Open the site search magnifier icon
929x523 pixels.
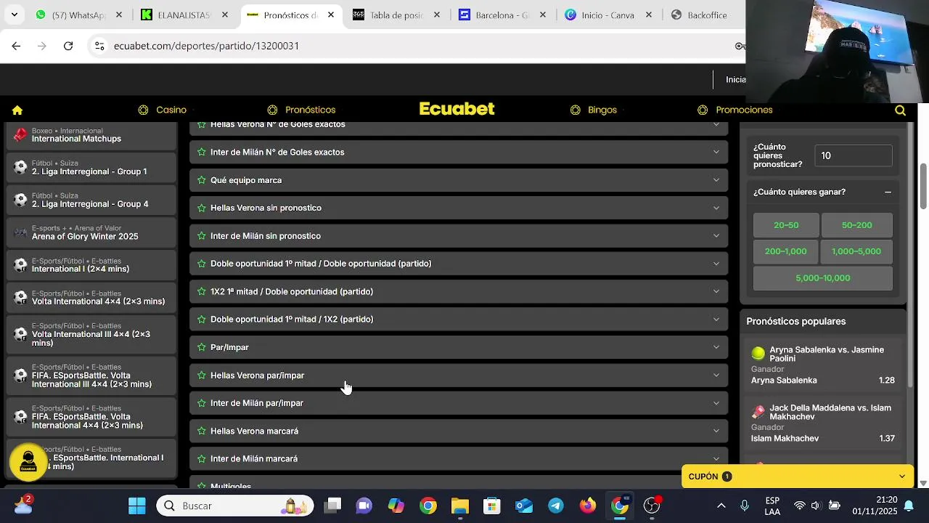[900, 110]
